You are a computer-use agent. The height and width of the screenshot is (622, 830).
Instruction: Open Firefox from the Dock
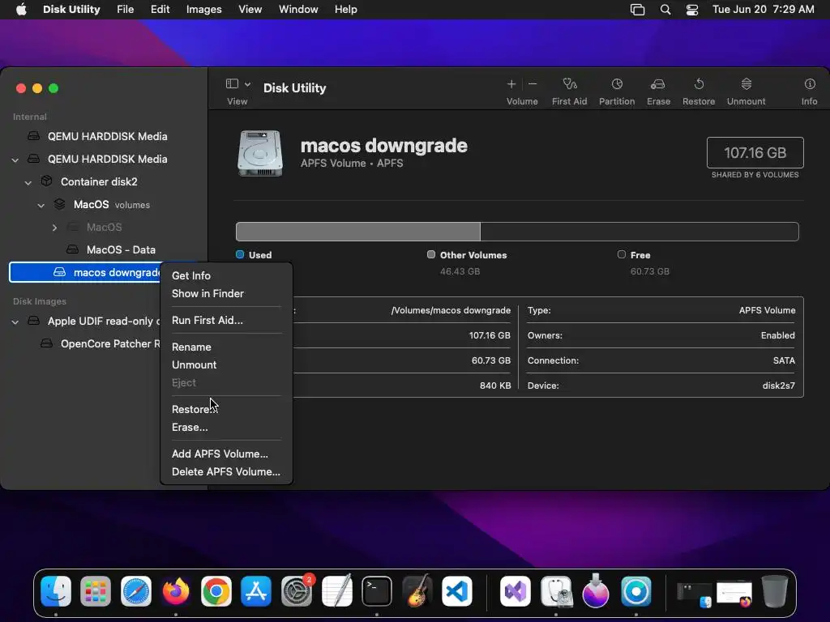tap(176, 590)
